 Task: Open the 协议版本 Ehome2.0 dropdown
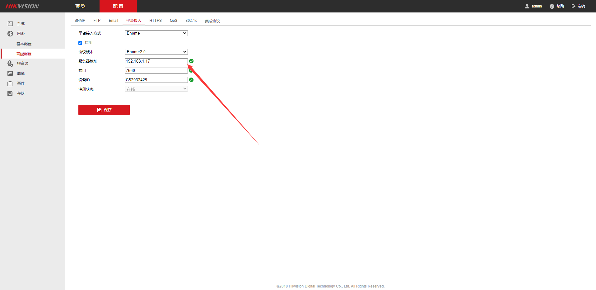156,52
